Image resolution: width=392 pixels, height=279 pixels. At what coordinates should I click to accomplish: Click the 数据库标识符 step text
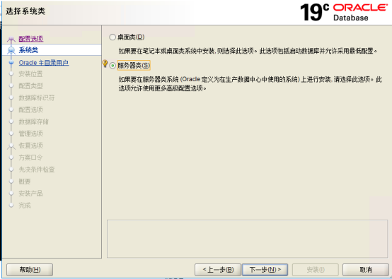[37, 97]
